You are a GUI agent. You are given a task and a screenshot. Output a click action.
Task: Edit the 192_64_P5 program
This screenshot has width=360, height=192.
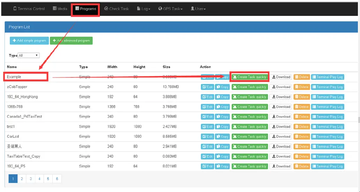coord(207,167)
